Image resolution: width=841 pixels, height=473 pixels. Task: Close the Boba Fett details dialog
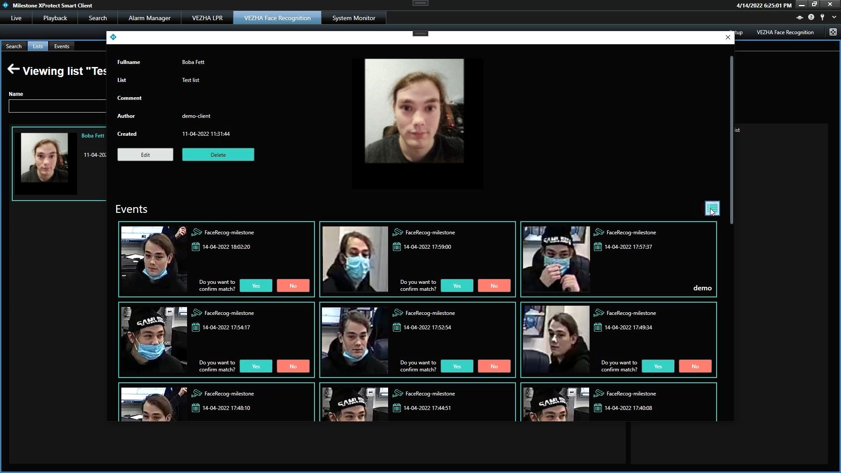pyautogui.click(x=728, y=37)
